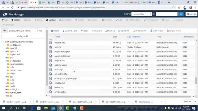Click the file icon of plugins.php
The height and width of the screenshot is (111, 198).
[x=51, y=60]
